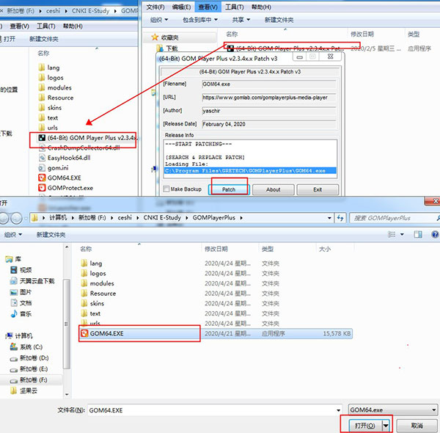Click the 搜索 GOMPlayerPlus search box
440x433 pixels.
[x=393, y=218]
